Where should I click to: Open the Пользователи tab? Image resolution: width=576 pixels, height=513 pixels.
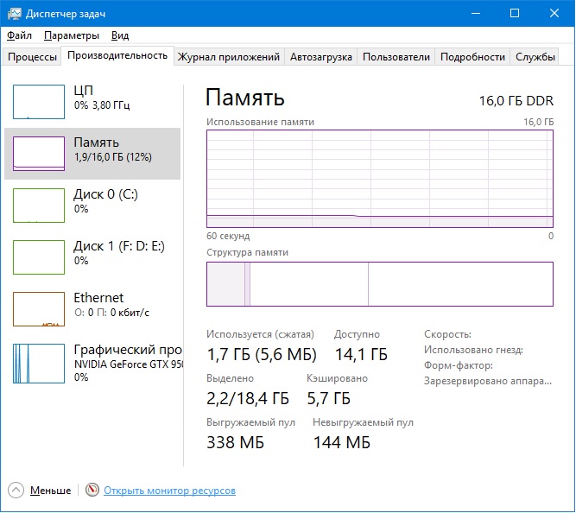(396, 57)
